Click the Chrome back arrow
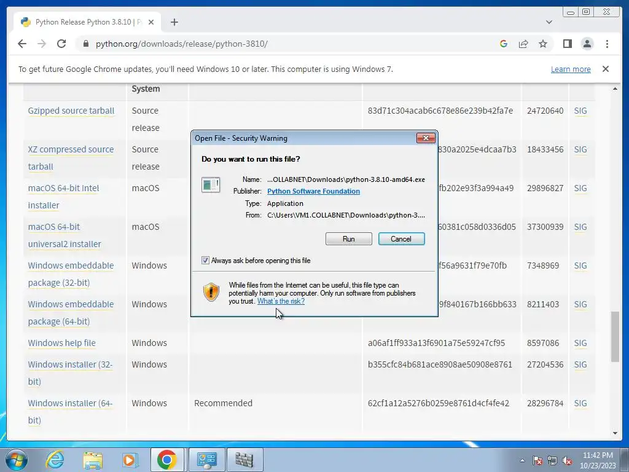Screen dimensions: 629x472 [22, 44]
